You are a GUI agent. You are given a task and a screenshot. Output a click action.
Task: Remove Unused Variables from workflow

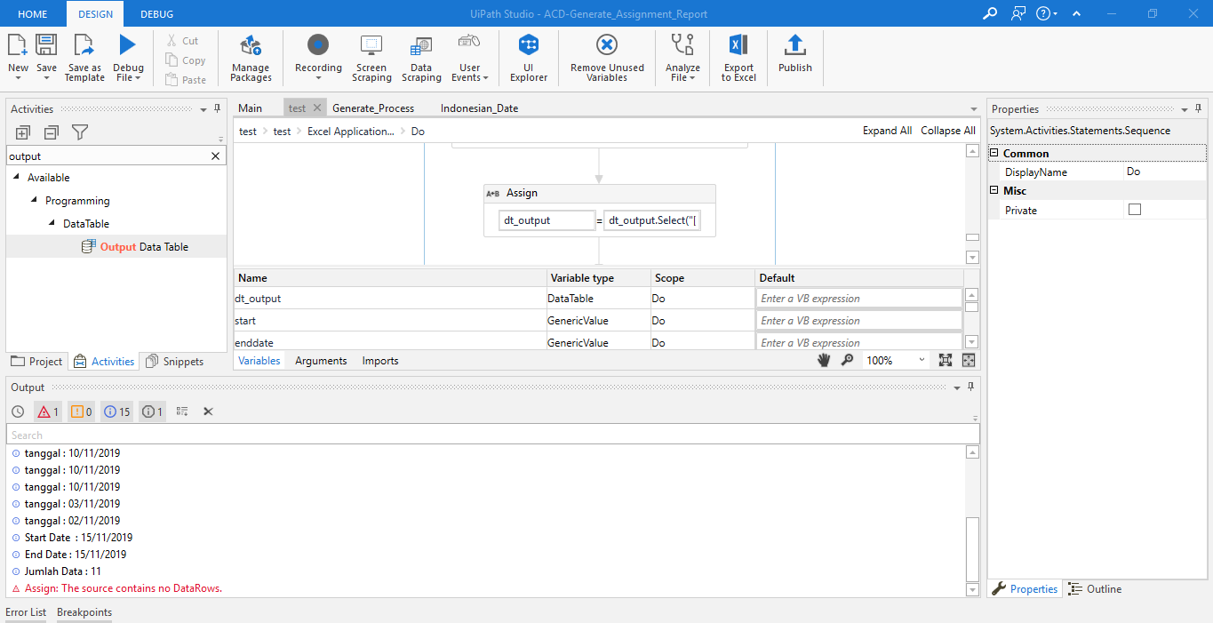point(606,57)
